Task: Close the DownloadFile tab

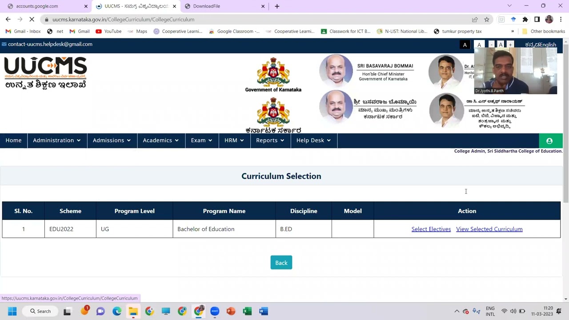Action: coord(263,6)
